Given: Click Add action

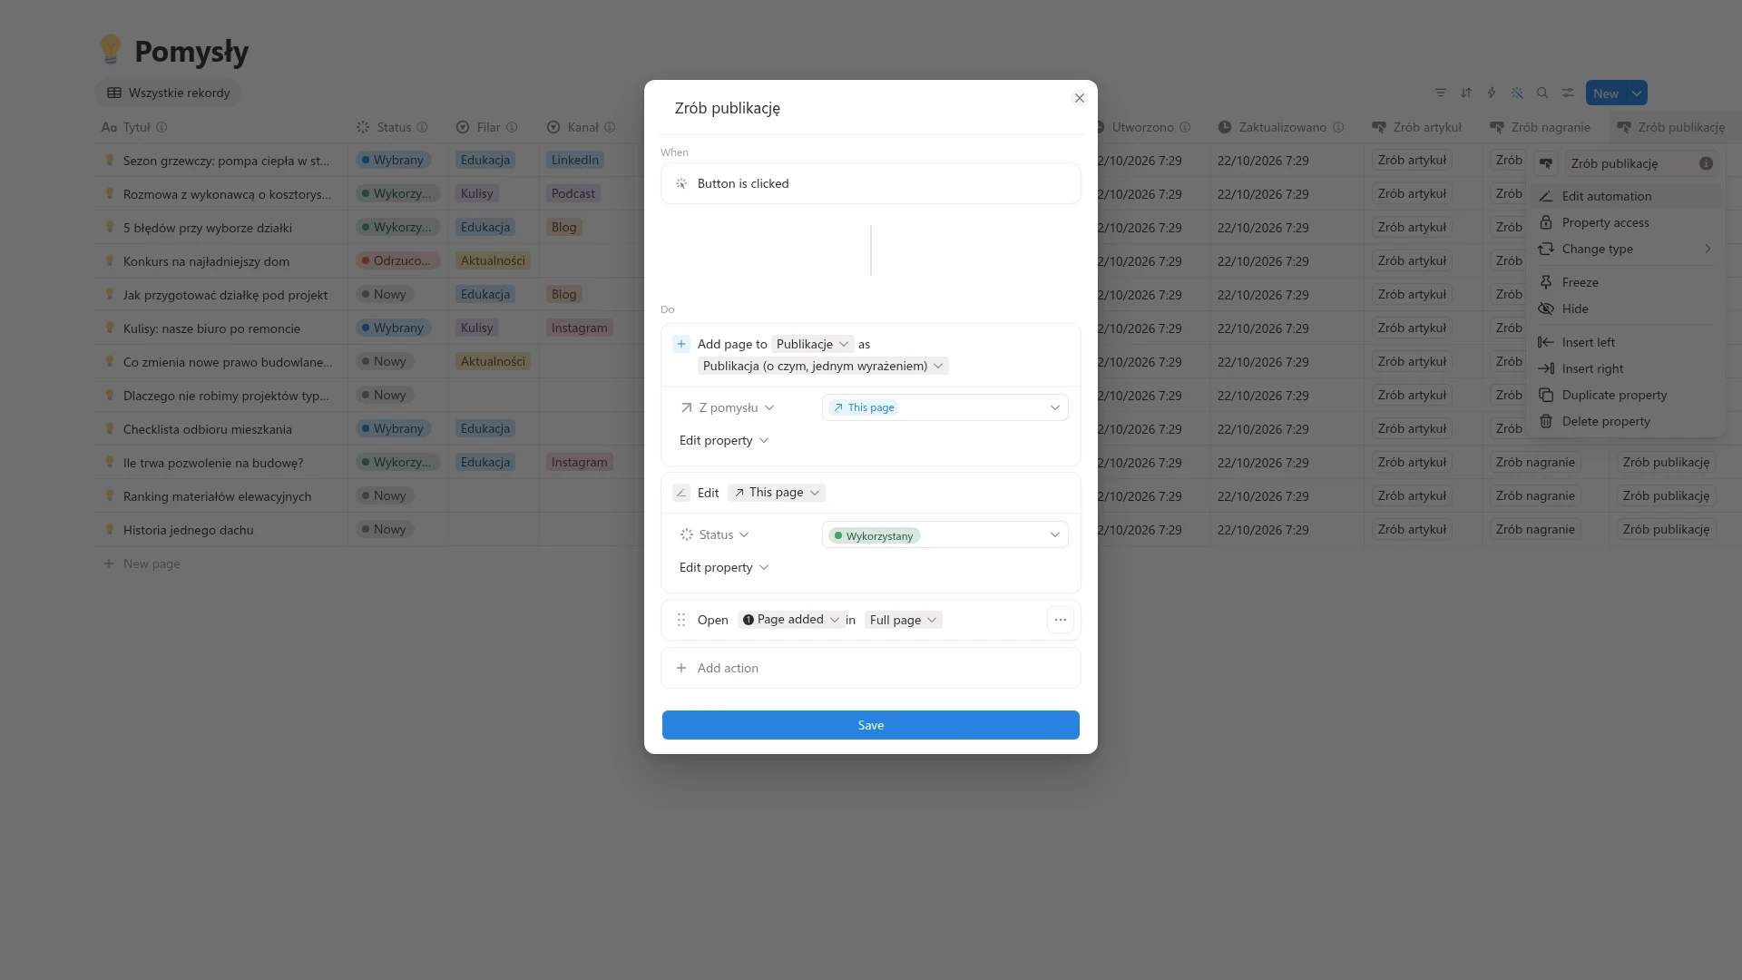Looking at the screenshot, I should pos(870,668).
